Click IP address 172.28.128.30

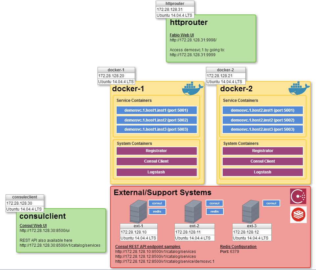pyautogui.click(x=19, y=203)
